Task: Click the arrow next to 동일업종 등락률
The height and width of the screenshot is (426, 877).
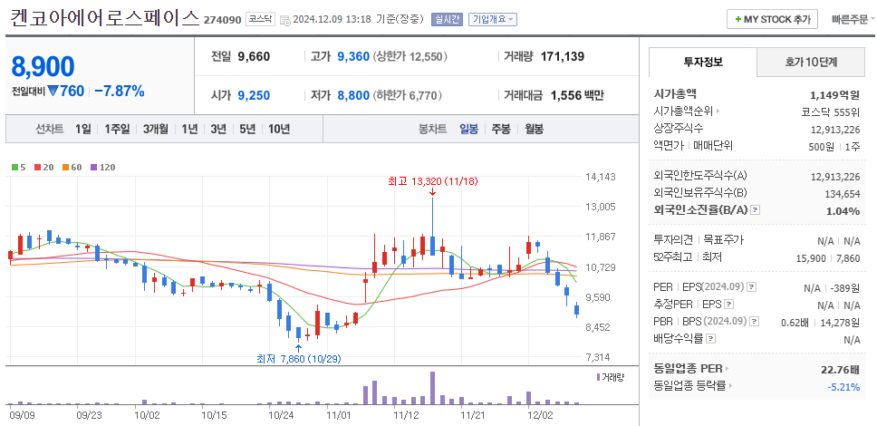Action: 731,386
